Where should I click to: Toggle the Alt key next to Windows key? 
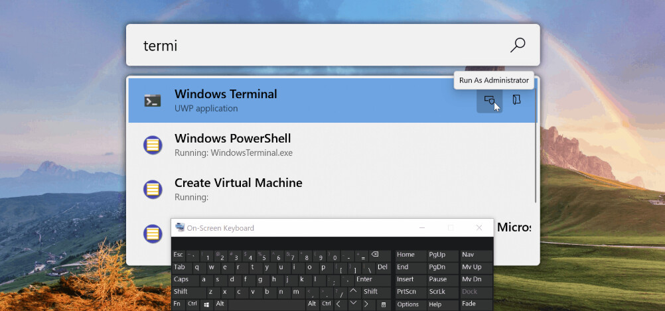(x=220, y=305)
